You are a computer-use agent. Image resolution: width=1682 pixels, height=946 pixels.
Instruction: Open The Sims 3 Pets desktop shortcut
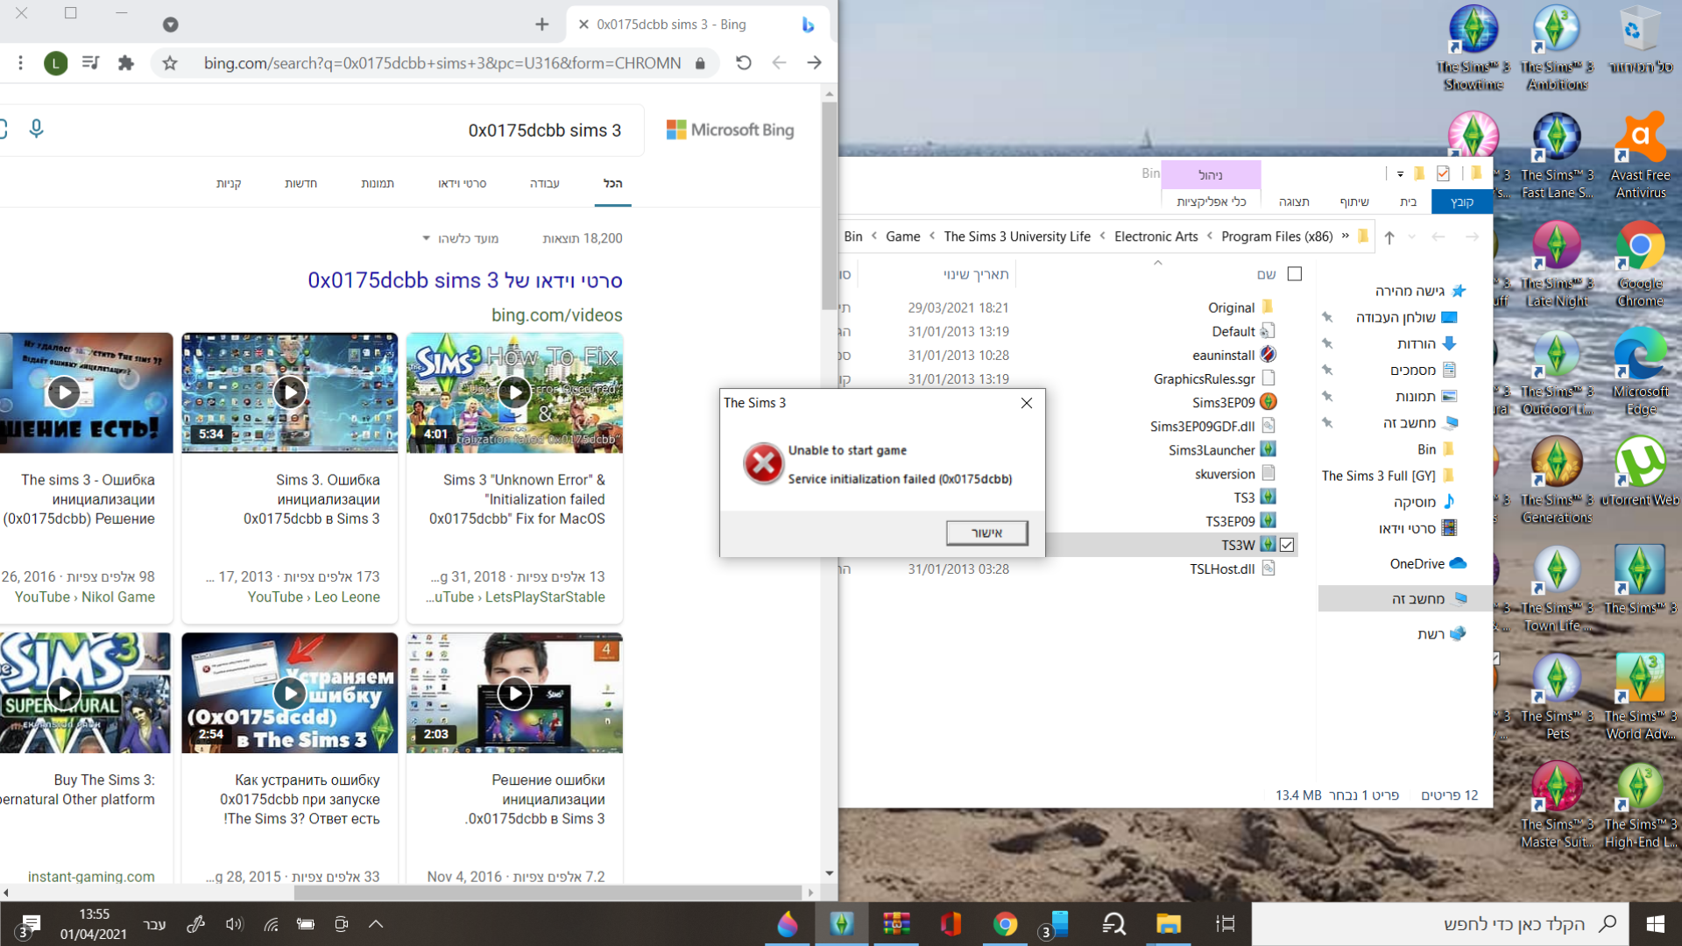coord(1557,696)
